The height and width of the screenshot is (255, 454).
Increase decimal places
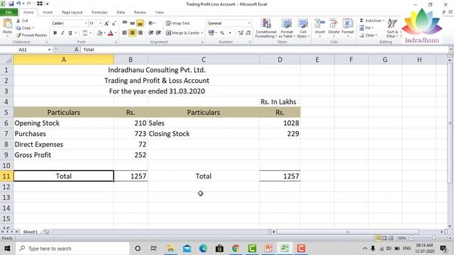pos(240,33)
